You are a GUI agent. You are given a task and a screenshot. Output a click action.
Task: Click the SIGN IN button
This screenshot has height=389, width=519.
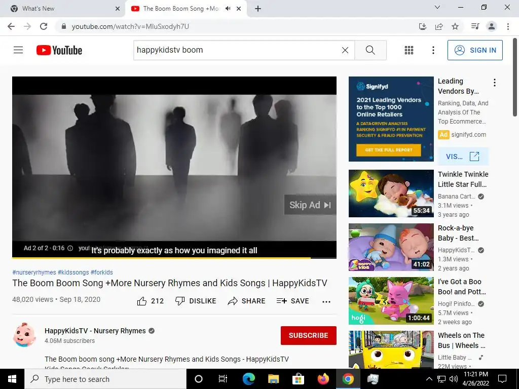(x=474, y=50)
